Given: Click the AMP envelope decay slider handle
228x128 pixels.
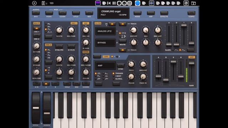Looking at the screenshot, I should (x=166, y=80).
